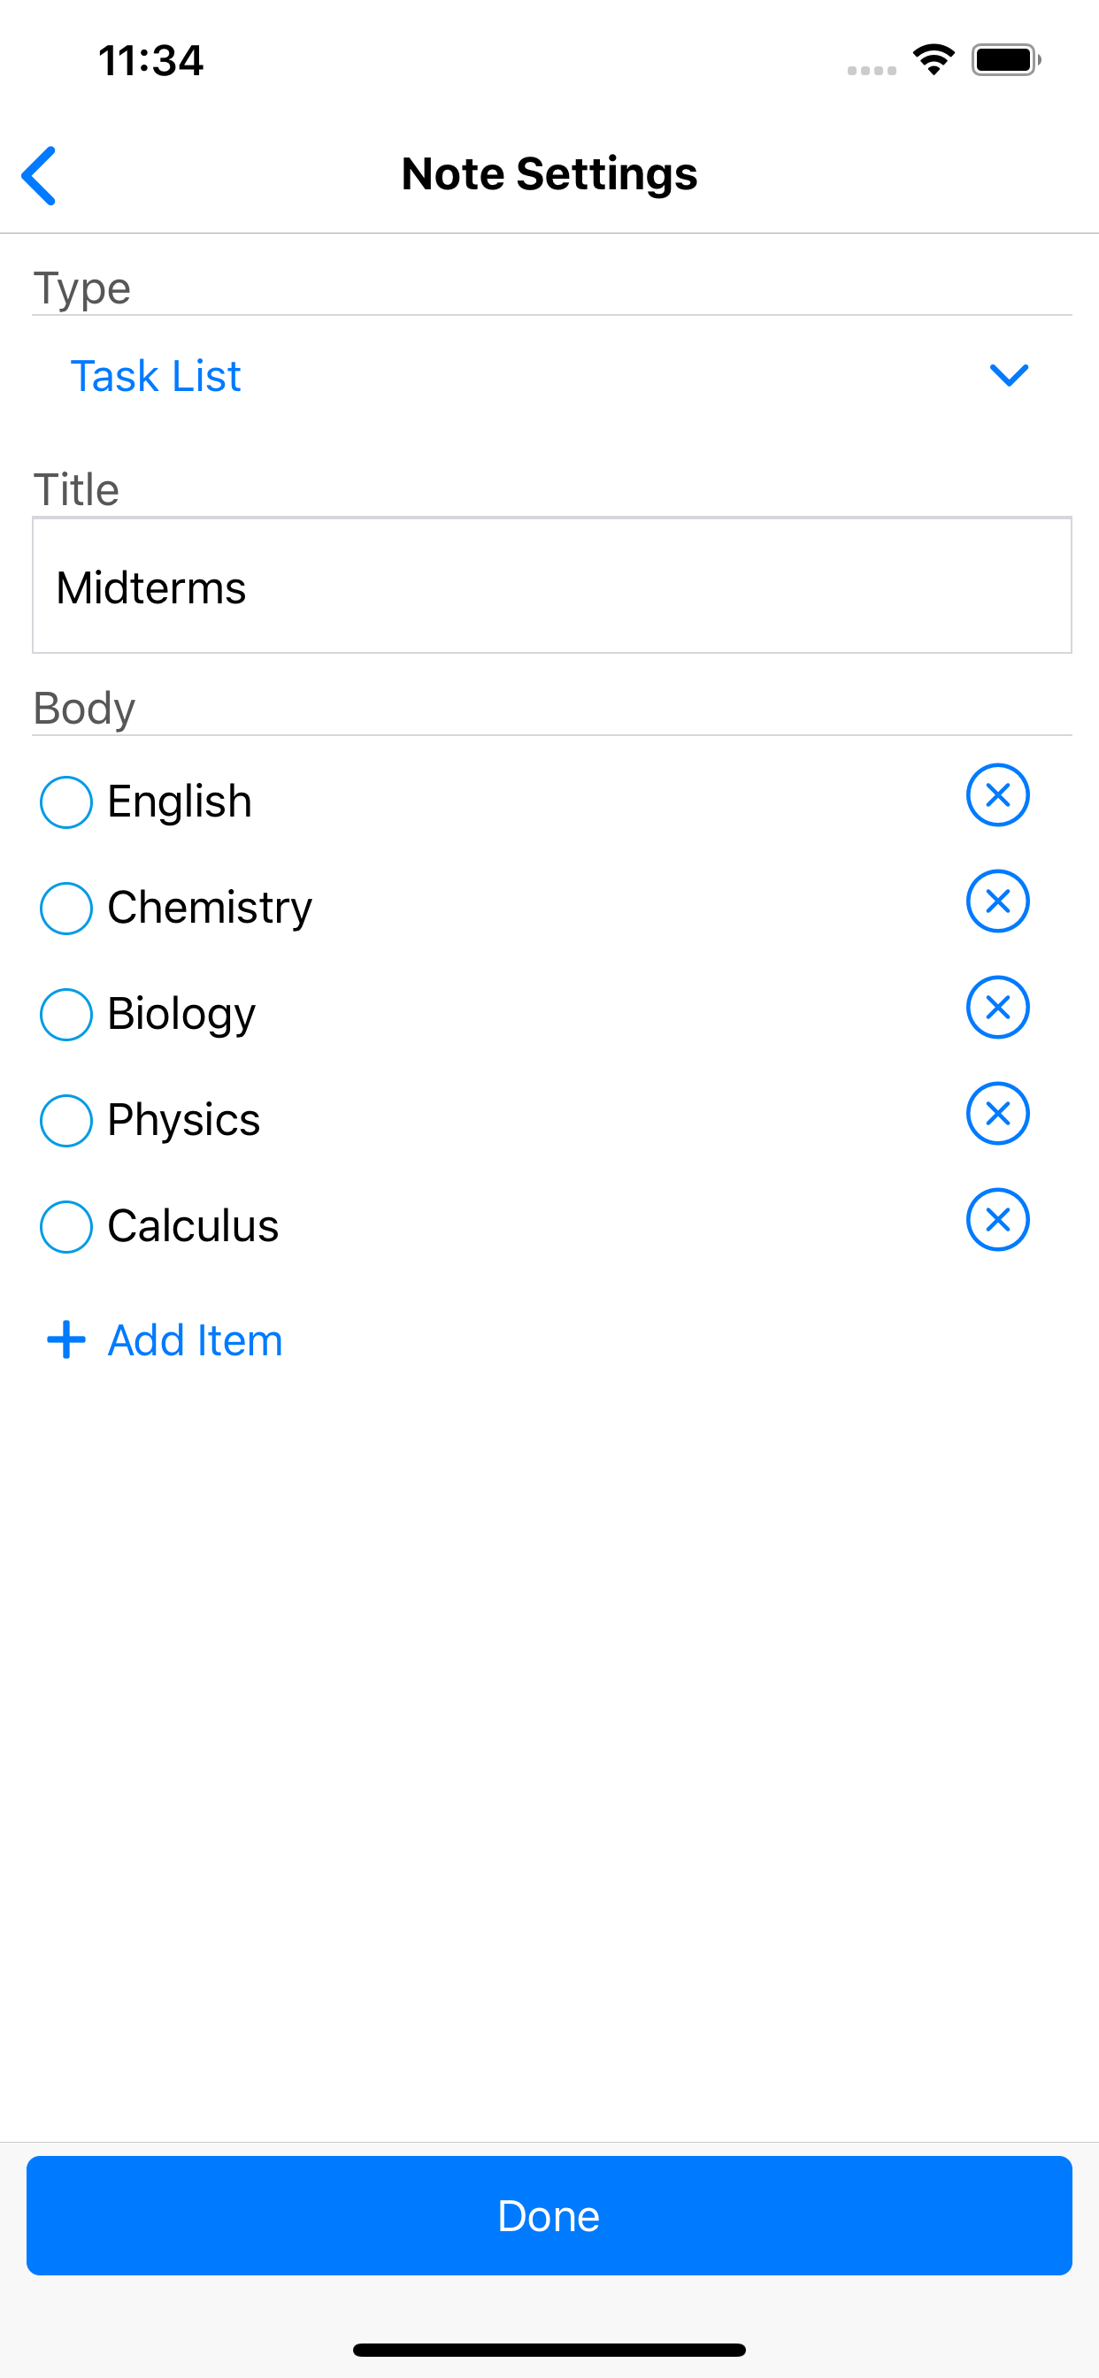Go back using the top-left chevron
This screenshot has width=1099, height=2378.
(40, 174)
